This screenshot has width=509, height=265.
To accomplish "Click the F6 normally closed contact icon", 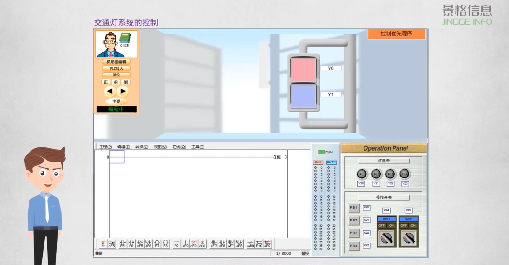I will point(131,244).
